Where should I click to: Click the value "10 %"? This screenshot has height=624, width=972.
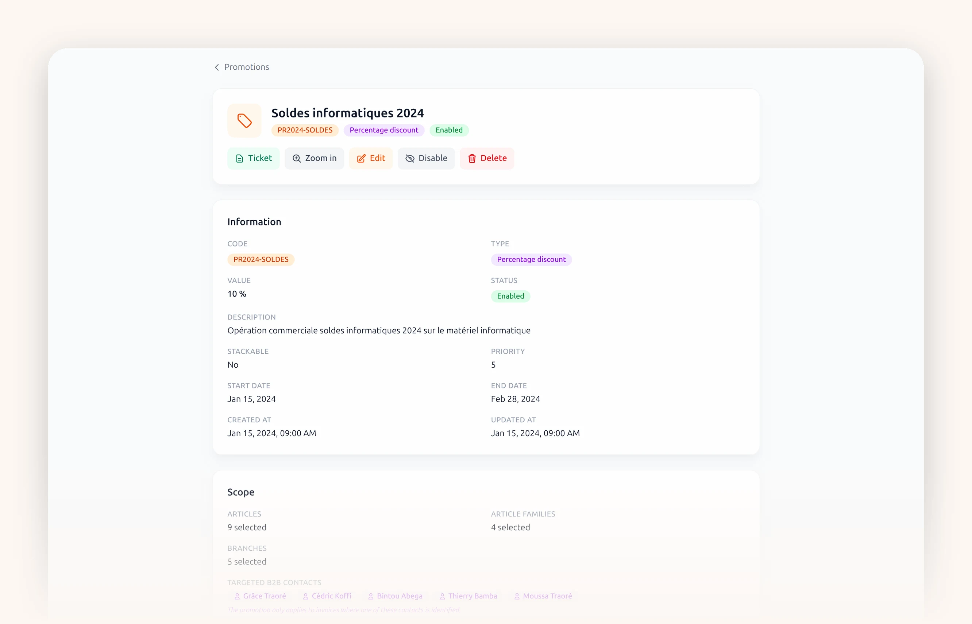click(x=237, y=294)
